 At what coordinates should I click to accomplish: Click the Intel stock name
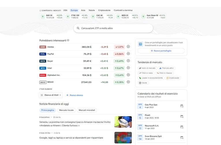point(50,68)
